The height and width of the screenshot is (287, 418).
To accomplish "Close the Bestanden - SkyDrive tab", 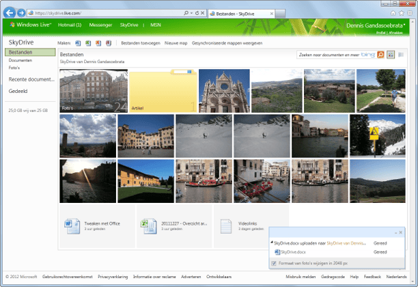I will 271,14.
